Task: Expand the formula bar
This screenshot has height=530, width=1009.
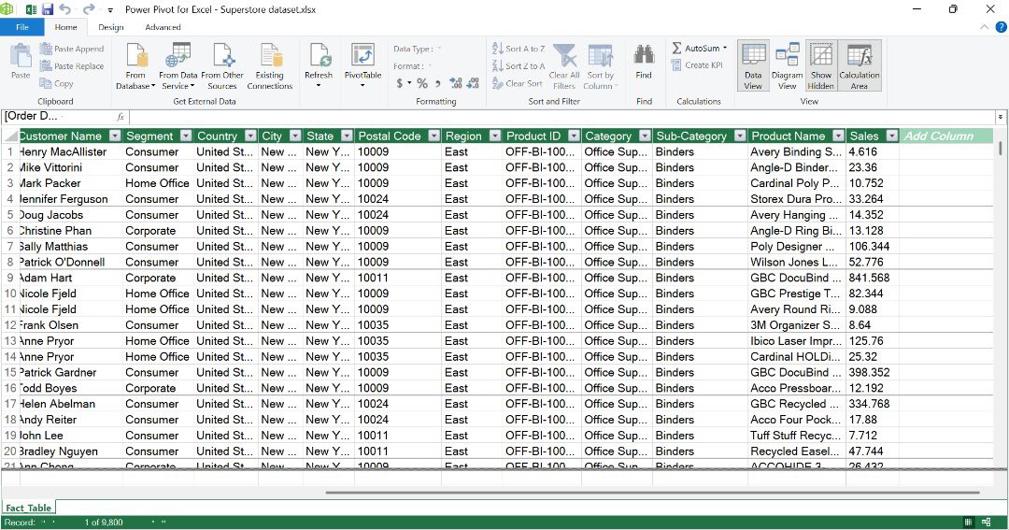Action: [1000, 117]
